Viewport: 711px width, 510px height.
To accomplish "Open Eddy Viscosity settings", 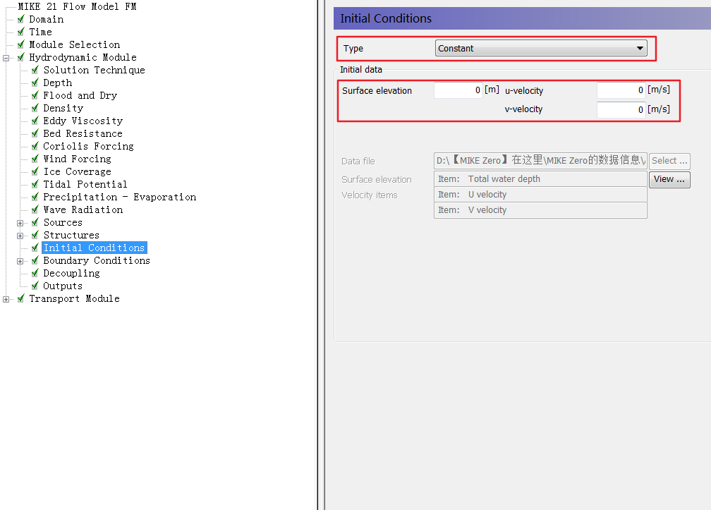I will pos(83,121).
